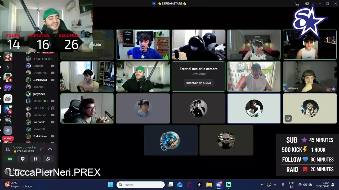Focus the blue dragon avatar tile
The image size is (339, 190).
coord(171,140)
